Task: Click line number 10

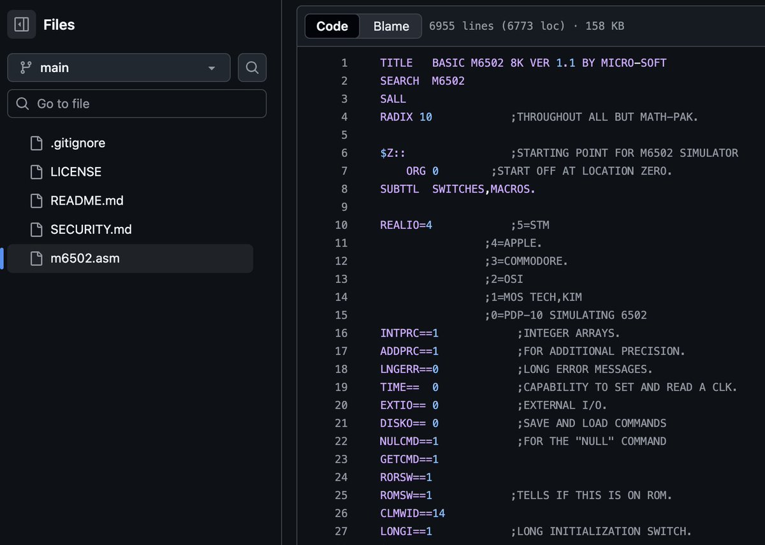Action: tap(341, 225)
